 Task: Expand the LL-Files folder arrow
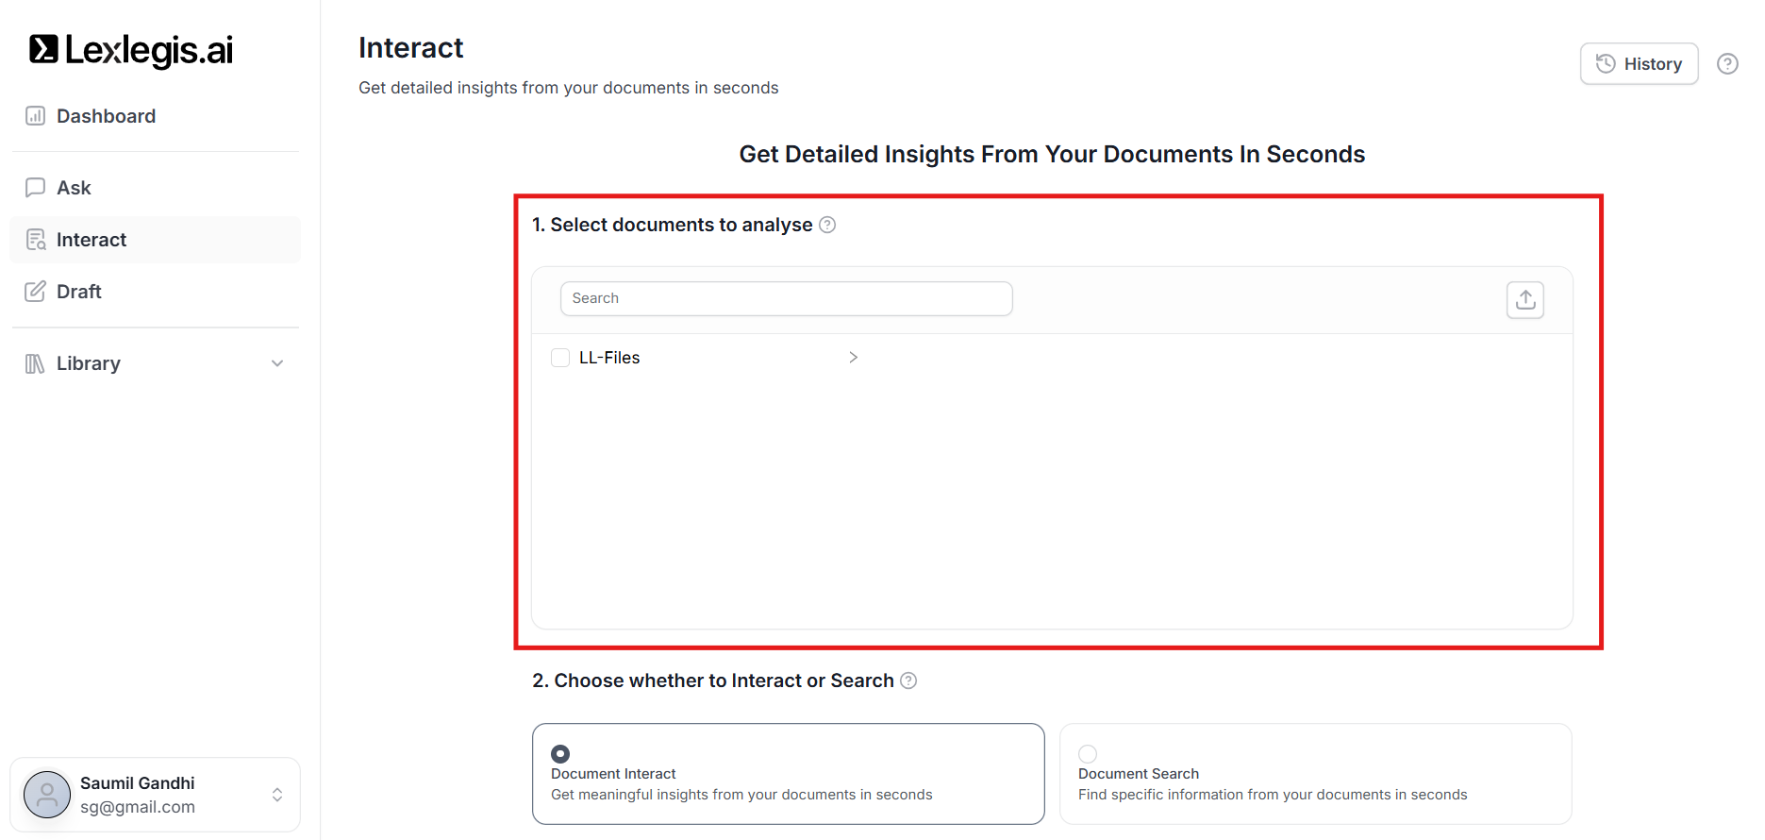(x=853, y=358)
